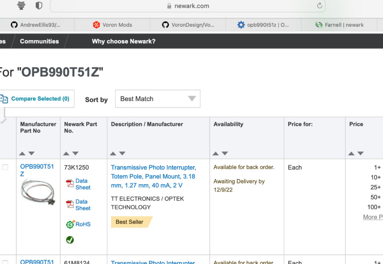383x264 pixels.
Task: Click the green checkmark icon under RoHS
Action: point(70,240)
